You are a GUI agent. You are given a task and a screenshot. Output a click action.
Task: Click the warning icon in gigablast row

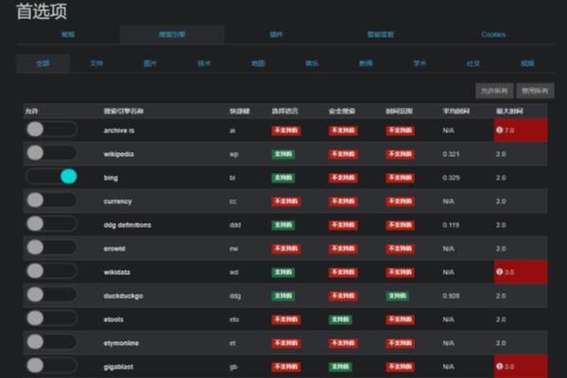pyautogui.click(x=500, y=366)
